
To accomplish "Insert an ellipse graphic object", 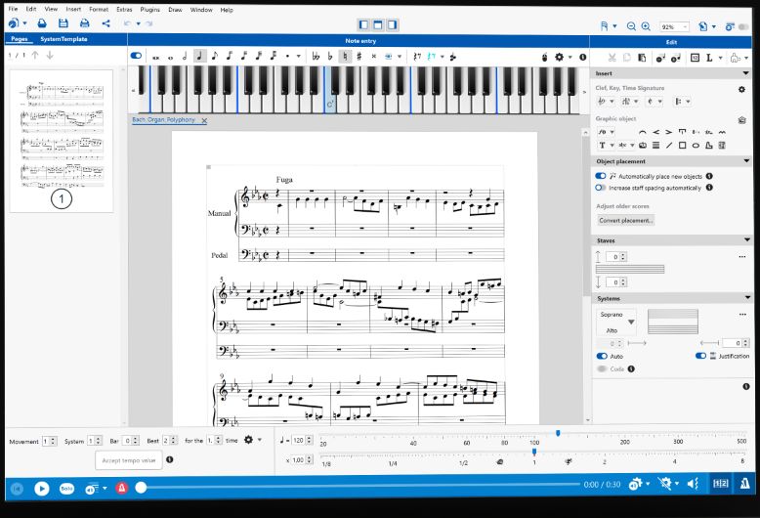I will 696,145.
